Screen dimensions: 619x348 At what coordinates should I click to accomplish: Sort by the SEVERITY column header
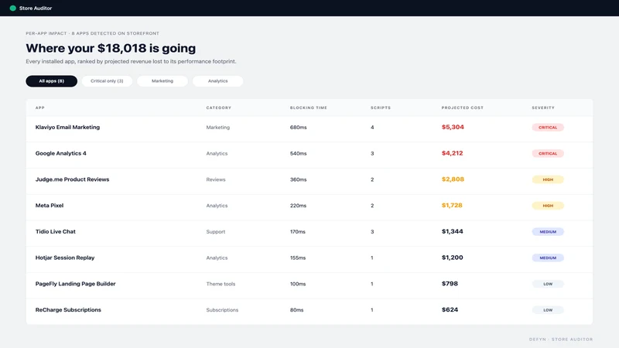[x=543, y=107]
